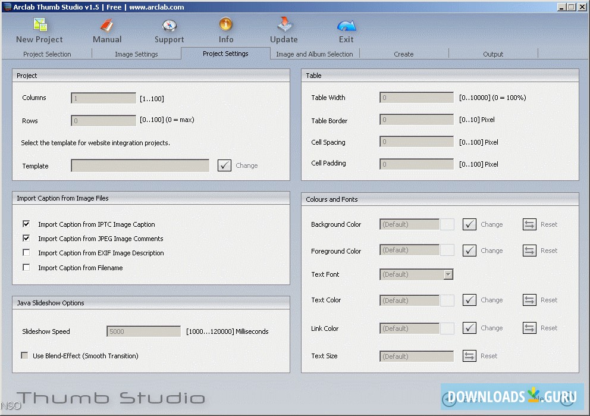Click the Link Color reset arrows icon
The height and width of the screenshot is (416, 590).
pyautogui.click(x=529, y=328)
